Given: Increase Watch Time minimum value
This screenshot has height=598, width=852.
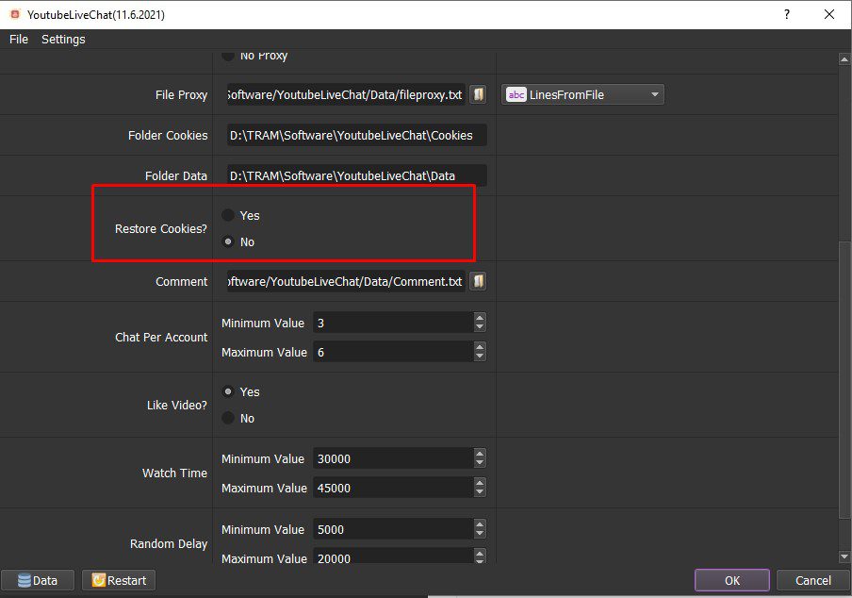Looking at the screenshot, I should coord(479,454).
